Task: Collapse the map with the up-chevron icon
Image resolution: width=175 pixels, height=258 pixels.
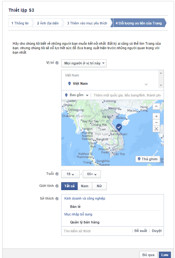Action: (156, 106)
